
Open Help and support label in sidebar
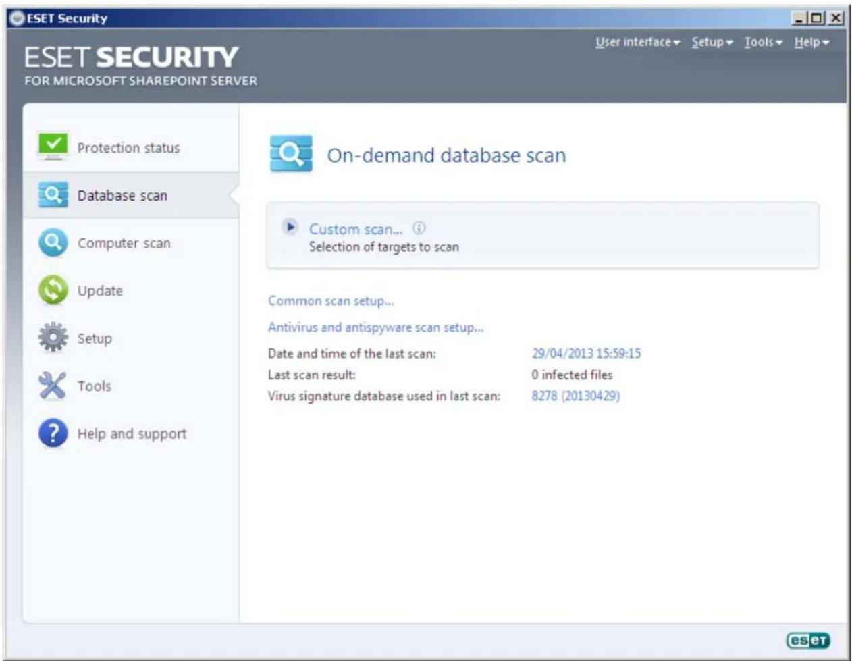click(x=132, y=434)
